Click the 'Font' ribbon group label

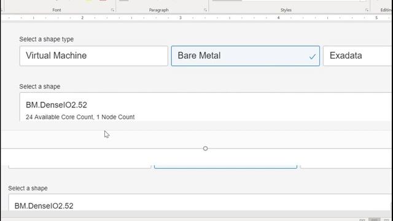pyautogui.click(x=56, y=10)
